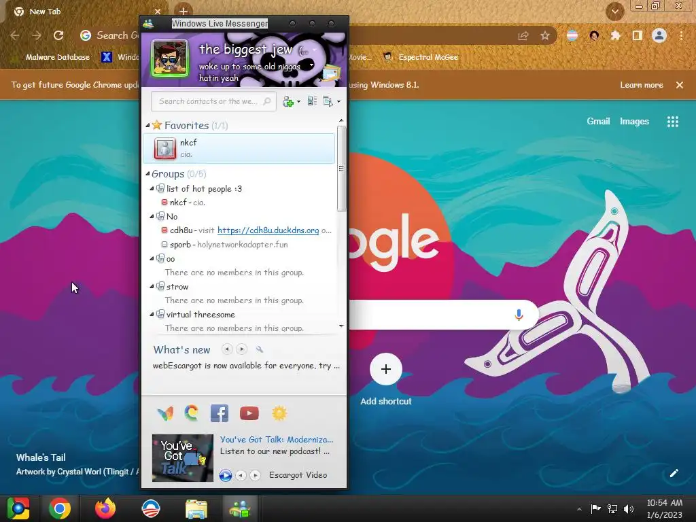
Task: Collapse the list of hot people :3 group
Action: (x=152, y=189)
